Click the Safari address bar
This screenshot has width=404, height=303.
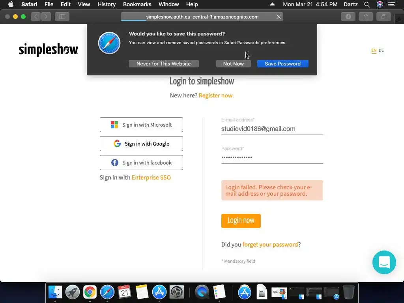pos(202,17)
